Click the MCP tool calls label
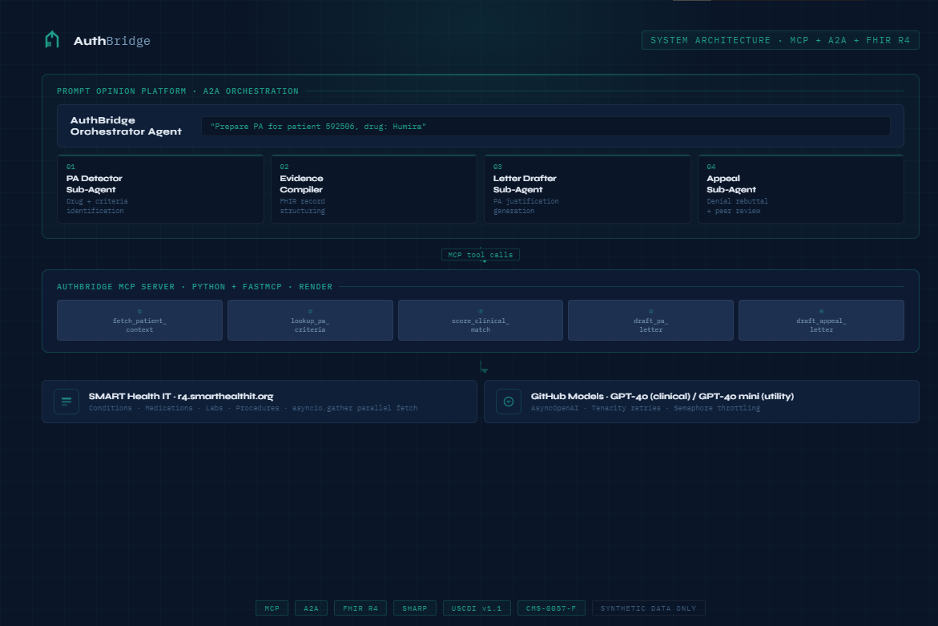938x626 pixels. [481, 255]
